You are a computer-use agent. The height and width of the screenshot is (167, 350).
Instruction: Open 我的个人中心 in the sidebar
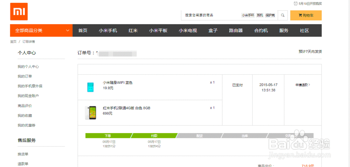(x=28, y=67)
